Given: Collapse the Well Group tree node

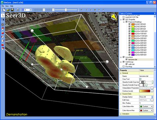Looking at the screenshot, I should [x=121, y=62].
